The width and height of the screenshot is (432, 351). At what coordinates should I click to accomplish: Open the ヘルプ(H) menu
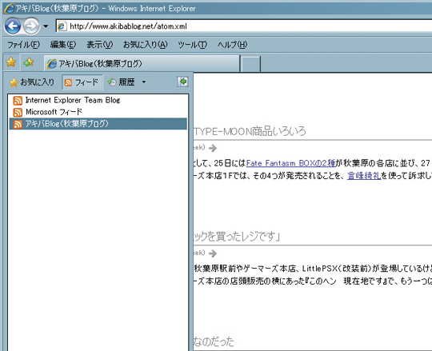point(232,45)
